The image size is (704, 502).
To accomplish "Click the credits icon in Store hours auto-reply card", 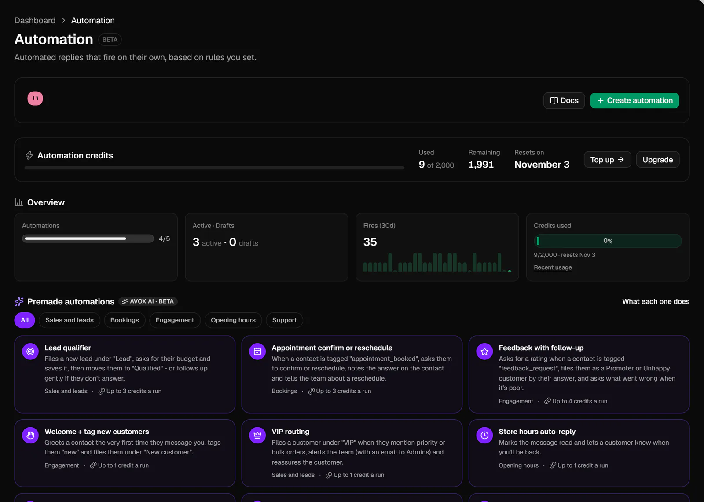I will click(553, 465).
